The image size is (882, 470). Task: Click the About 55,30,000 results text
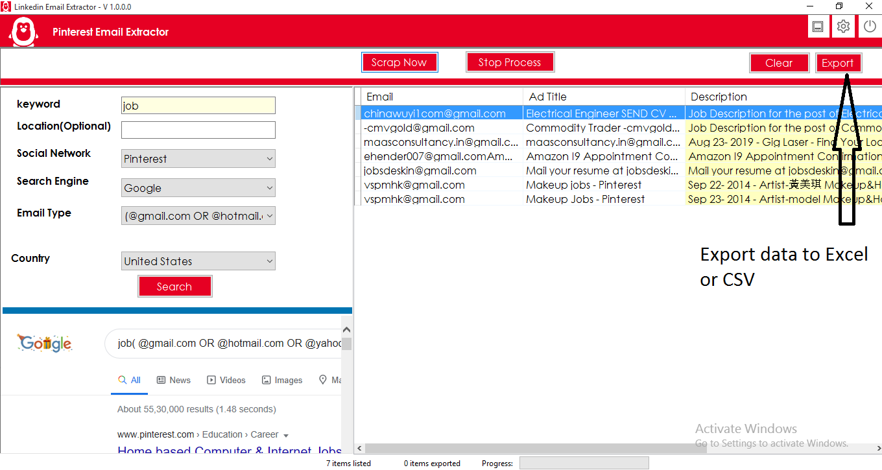tap(197, 409)
